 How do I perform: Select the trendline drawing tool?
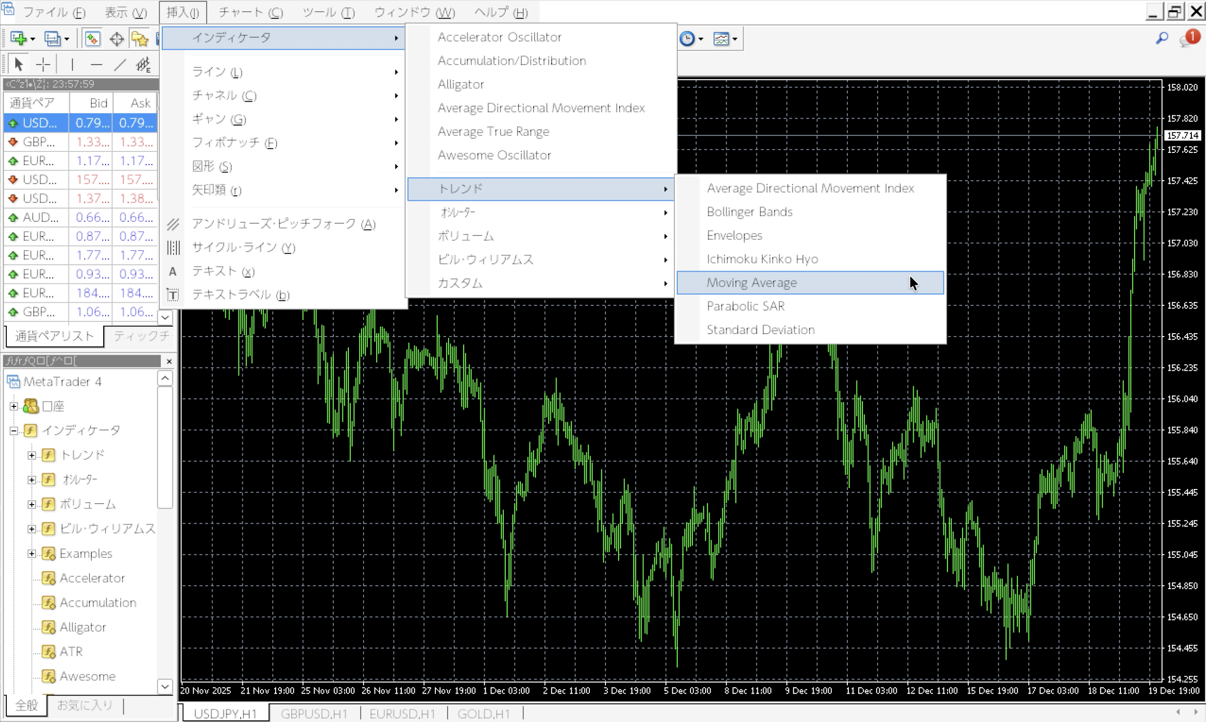coord(120,64)
